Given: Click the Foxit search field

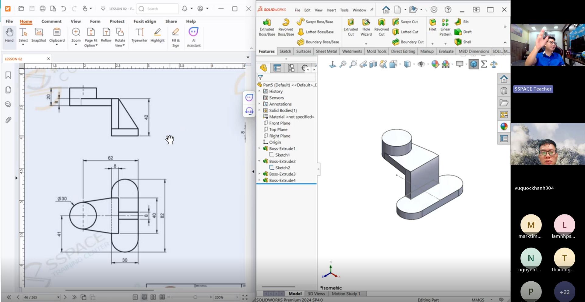Looking at the screenshot, I should click(x=157, y=9).
